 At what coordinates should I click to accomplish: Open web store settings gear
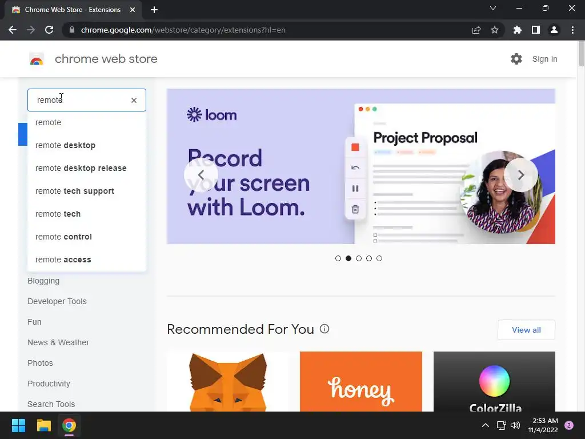516,59
